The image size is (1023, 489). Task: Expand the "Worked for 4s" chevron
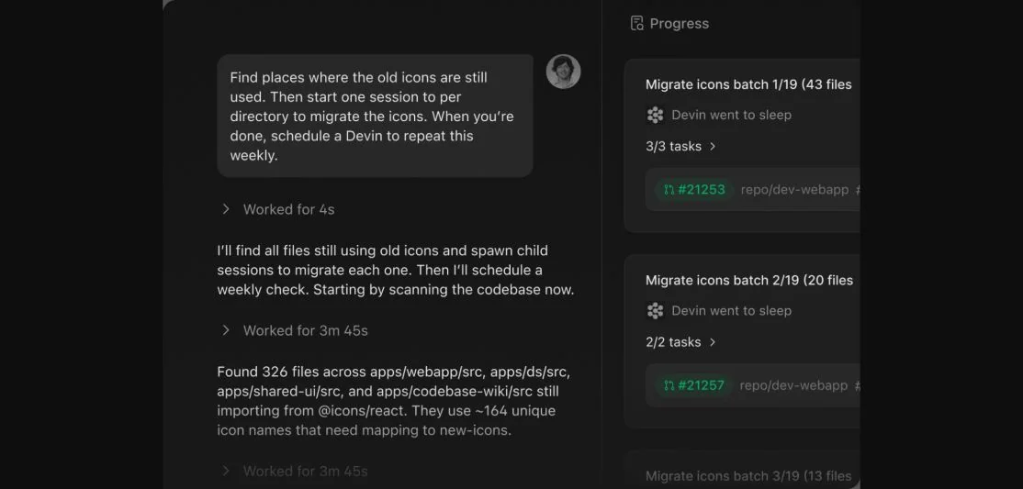(226, 209)
